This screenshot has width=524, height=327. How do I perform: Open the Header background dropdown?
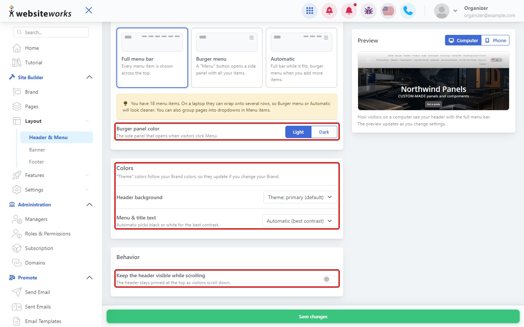(x=300, y=197)
